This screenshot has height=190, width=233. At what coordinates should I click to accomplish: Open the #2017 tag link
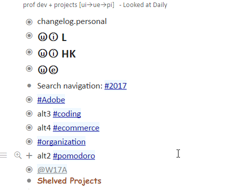pos(115,86)
